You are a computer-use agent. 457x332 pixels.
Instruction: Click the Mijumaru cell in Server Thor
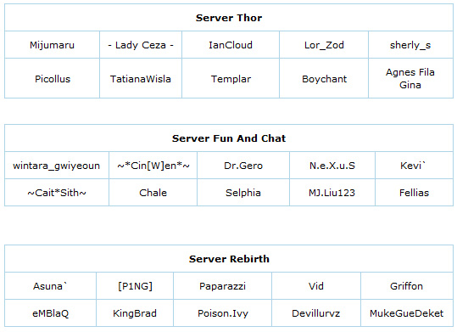tap(53, 45)
